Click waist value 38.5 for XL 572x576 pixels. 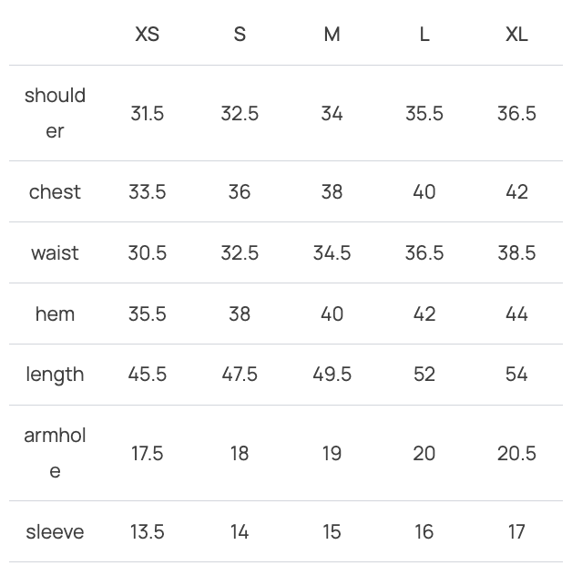(x=516, y=253)
